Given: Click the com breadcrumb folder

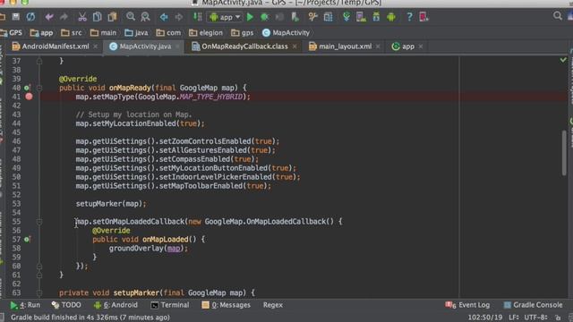Looking at the screenshot, I should pyautogui.click(x=168, y=33).
